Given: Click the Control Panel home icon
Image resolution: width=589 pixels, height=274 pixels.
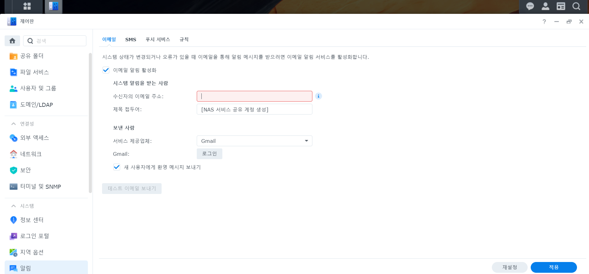Looking at the screenshot, I should pyautogui.click(x=12, y=41).
